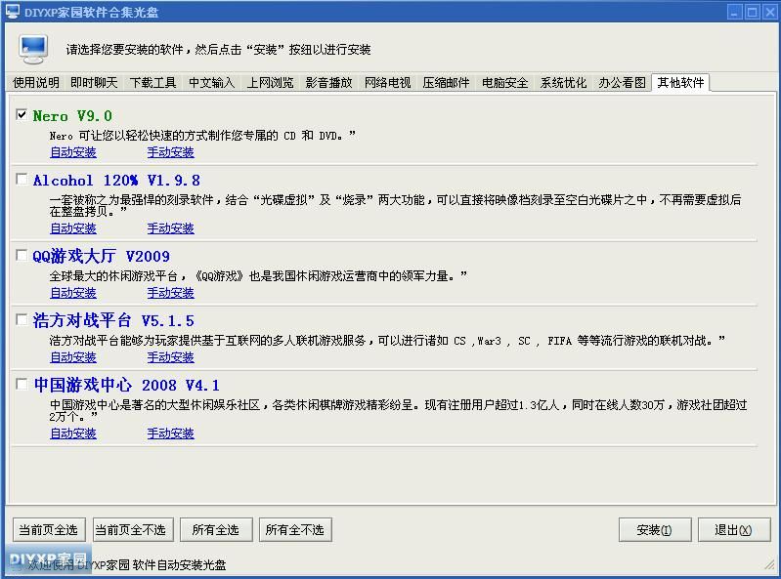Click 自动安装 link under Nero
Screen dimensions: 781x579
[73, 152]
